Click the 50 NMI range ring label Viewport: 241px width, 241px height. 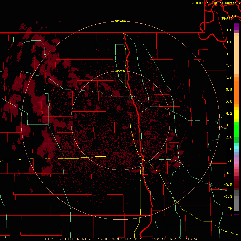(x=120, y=71)
